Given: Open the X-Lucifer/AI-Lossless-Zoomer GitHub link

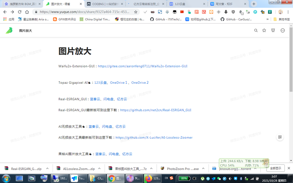Looking at the screenshot, I should (x=154, y=137).
